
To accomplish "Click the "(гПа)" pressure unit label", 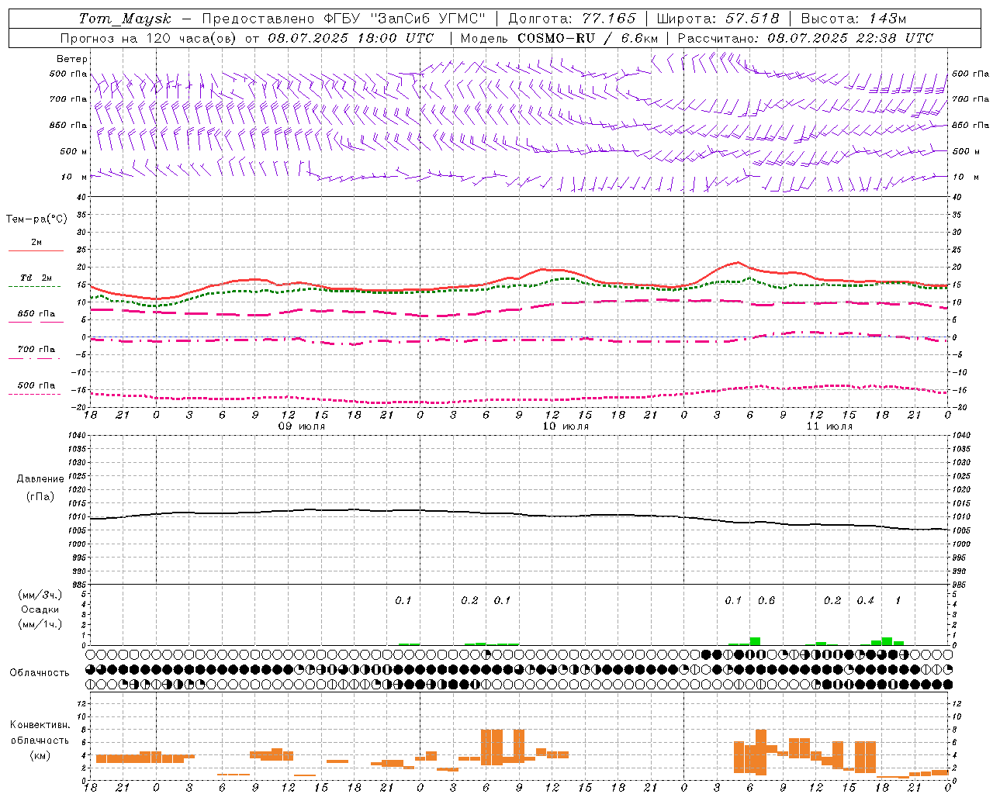I will [x=40, y=496].
